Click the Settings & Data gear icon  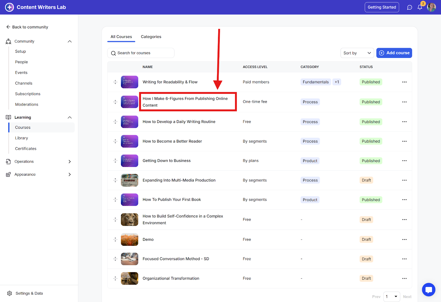pyautogui.click(x=10, y=293)
